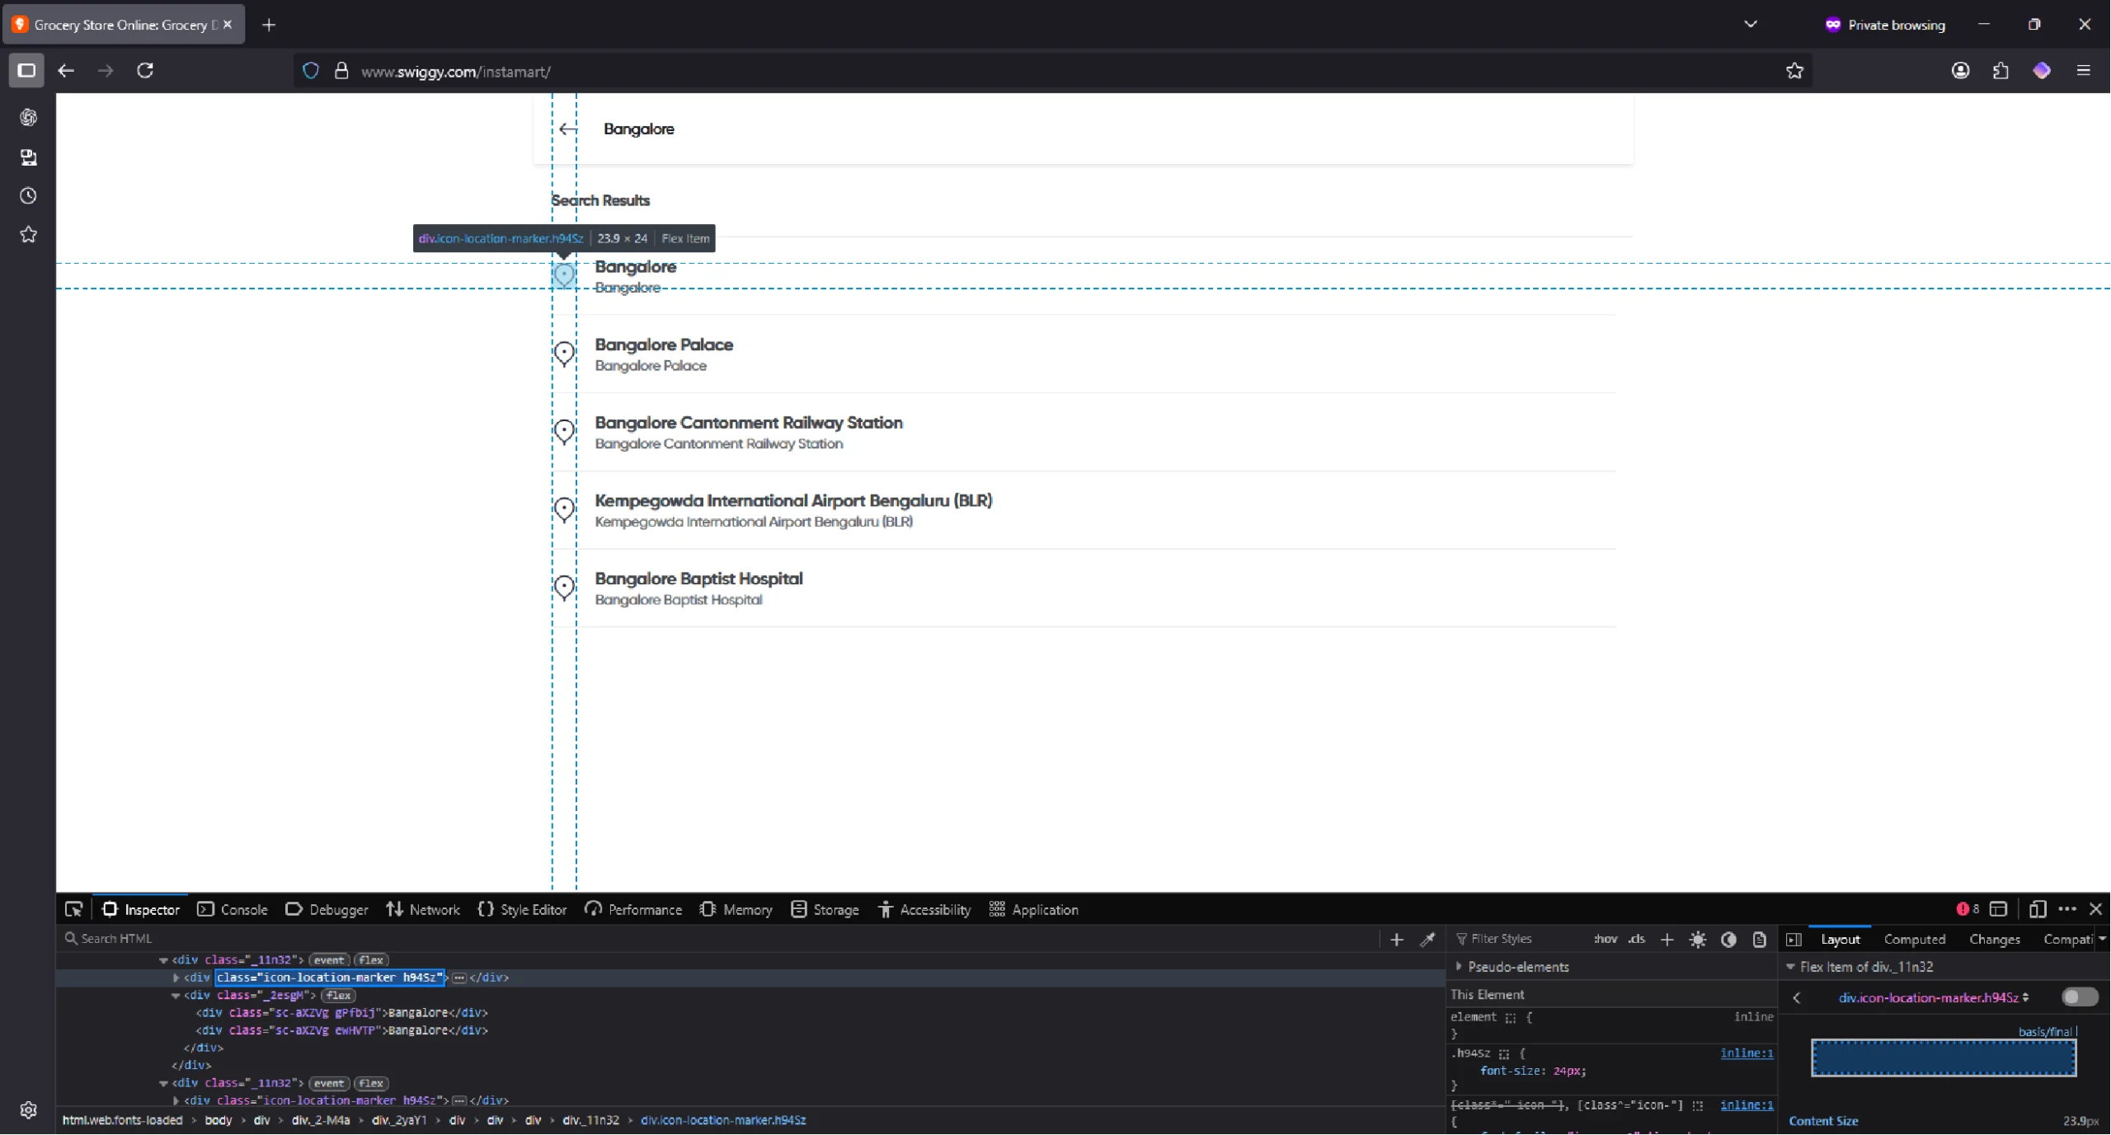
Task: Open History from the sidebar clock icon
Action: (x=28, y=196)
